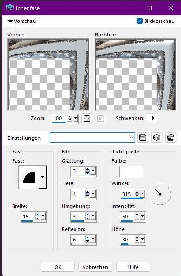Screen dimensions: 181x276
Task: Toggle the Bildvorschau checkbox
Action: coord(139,21)
